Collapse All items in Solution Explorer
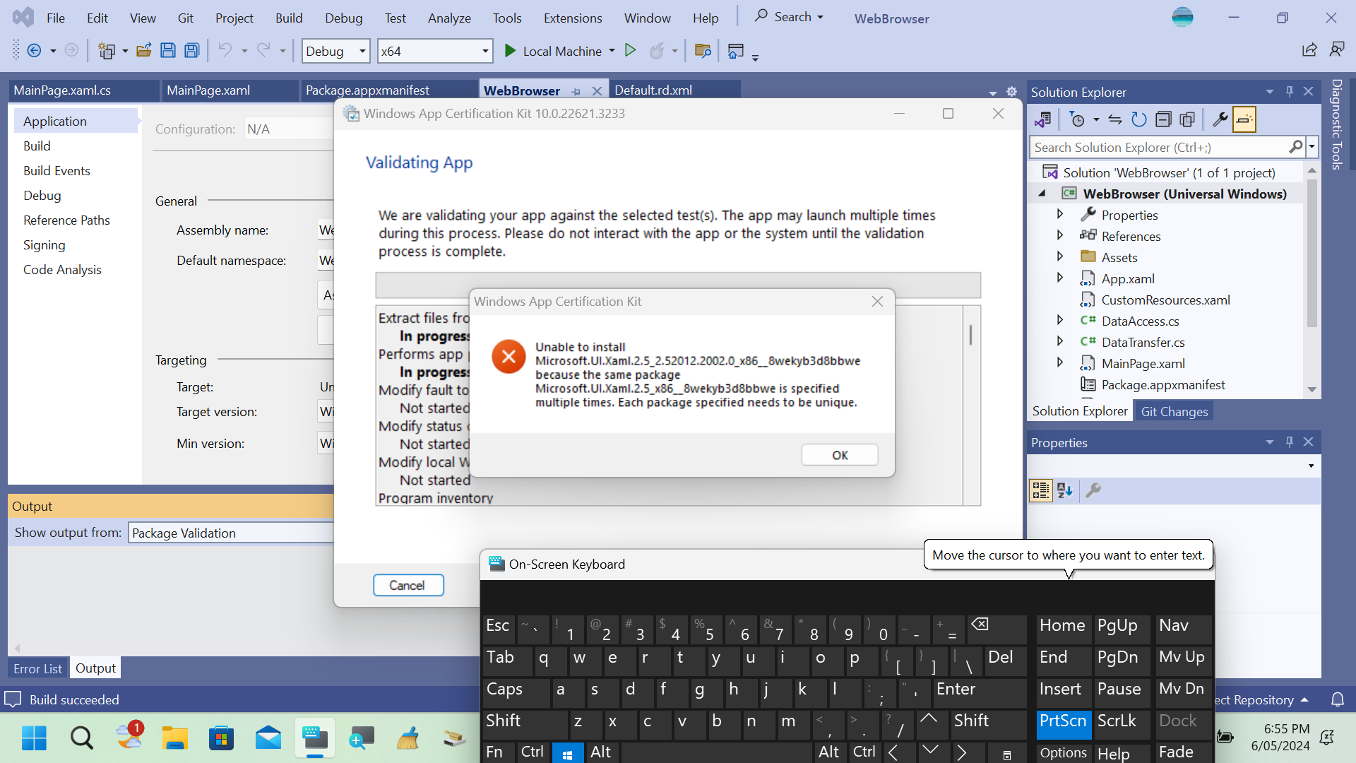 pos(1164,119)
